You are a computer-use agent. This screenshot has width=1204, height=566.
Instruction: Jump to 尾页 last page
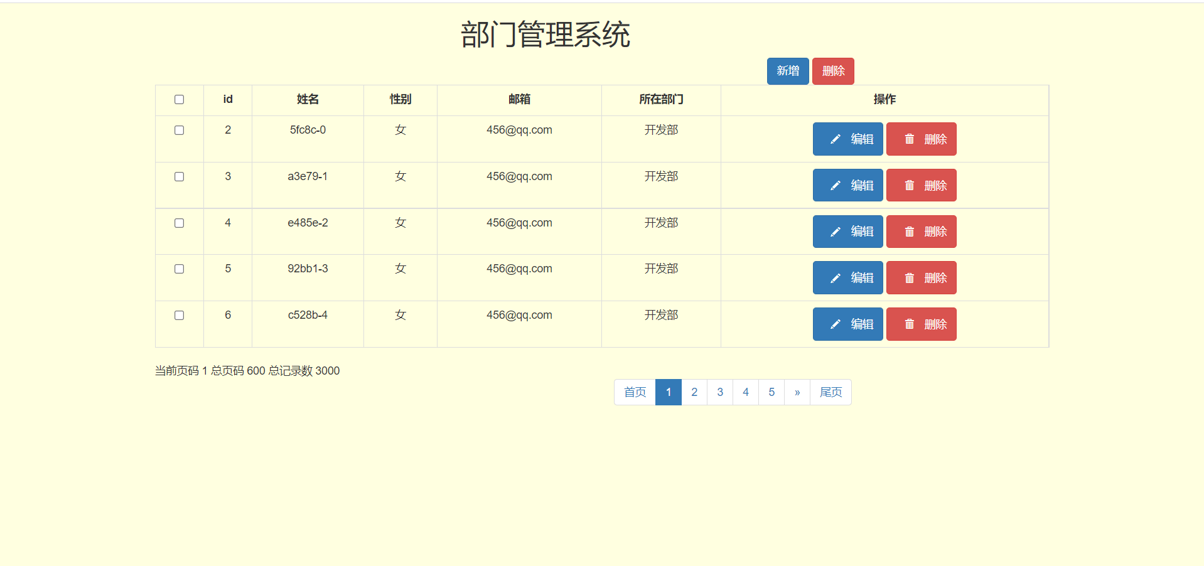(x=830, y=392)
